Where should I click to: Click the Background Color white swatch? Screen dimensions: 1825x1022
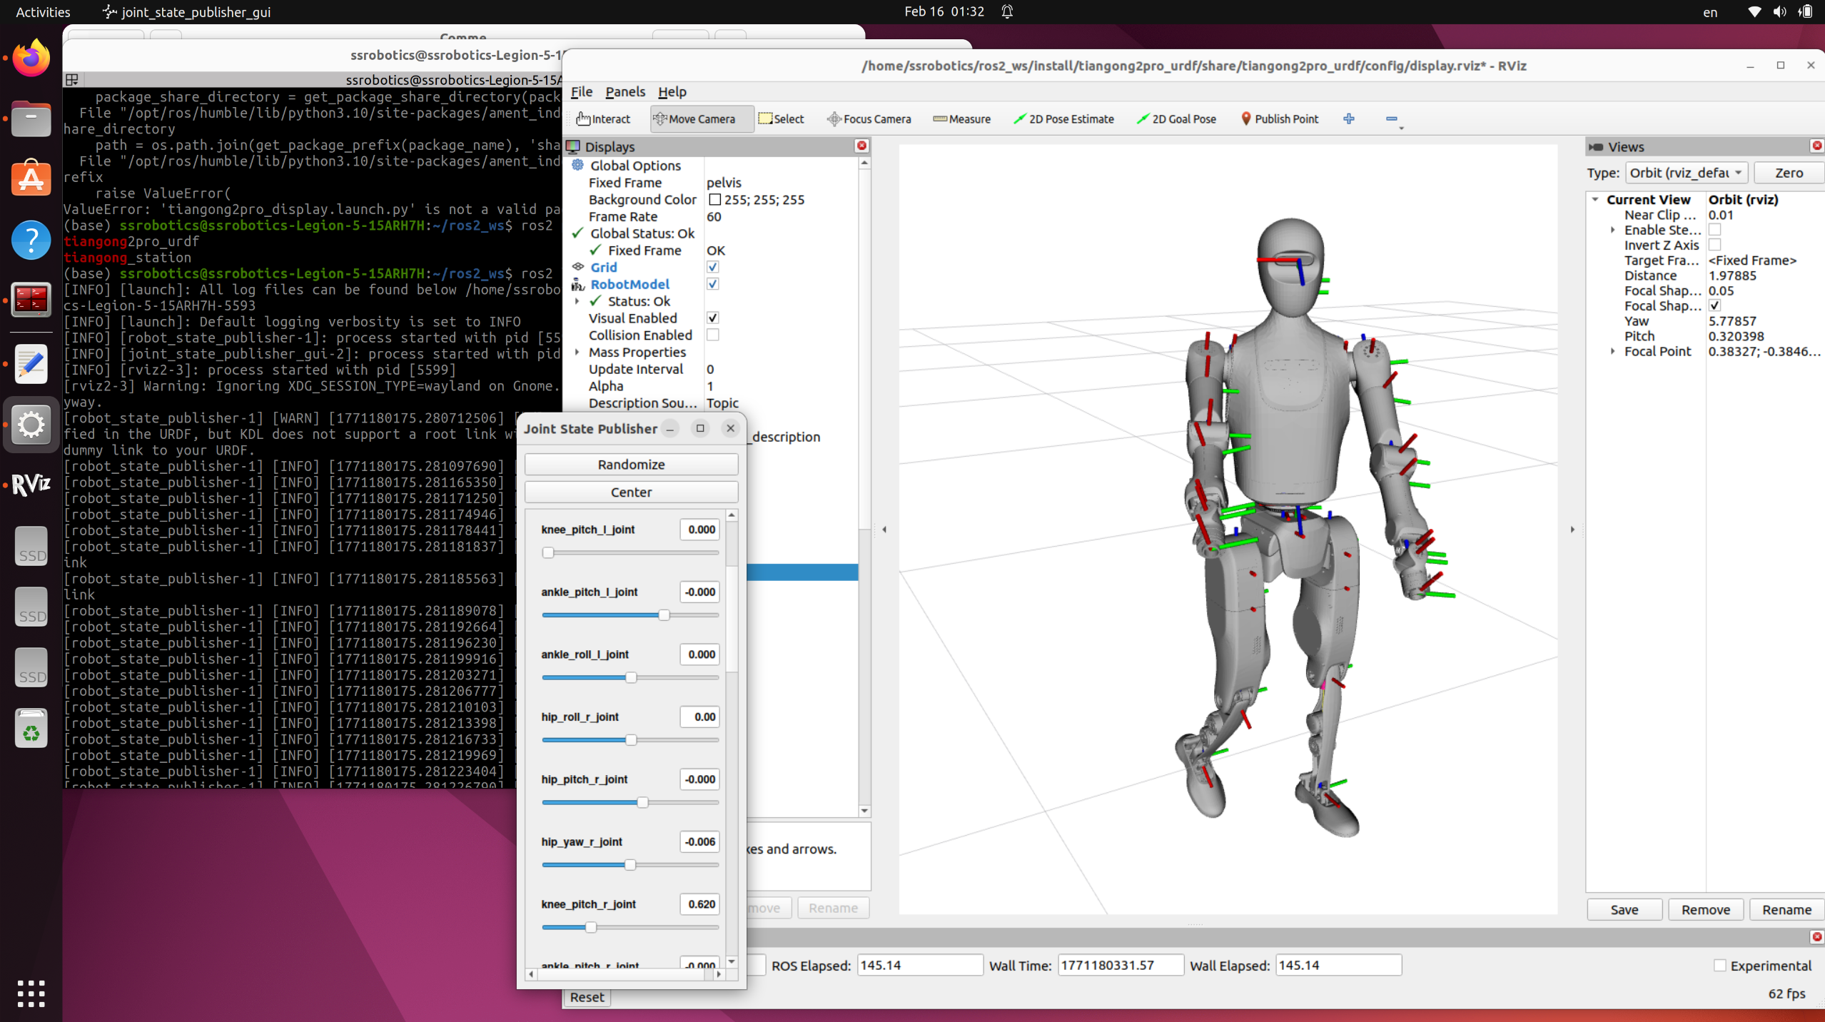(714, 200)
